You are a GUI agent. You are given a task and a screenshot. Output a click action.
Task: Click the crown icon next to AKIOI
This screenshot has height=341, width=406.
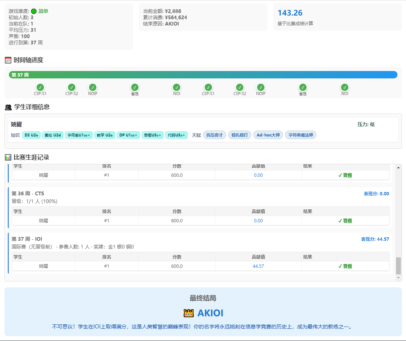pos(188,313)
